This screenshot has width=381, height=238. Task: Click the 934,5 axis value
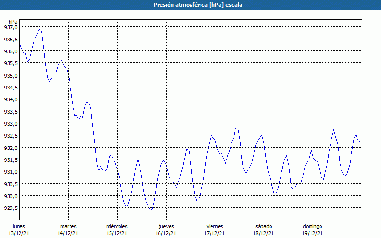coord(10,88)
